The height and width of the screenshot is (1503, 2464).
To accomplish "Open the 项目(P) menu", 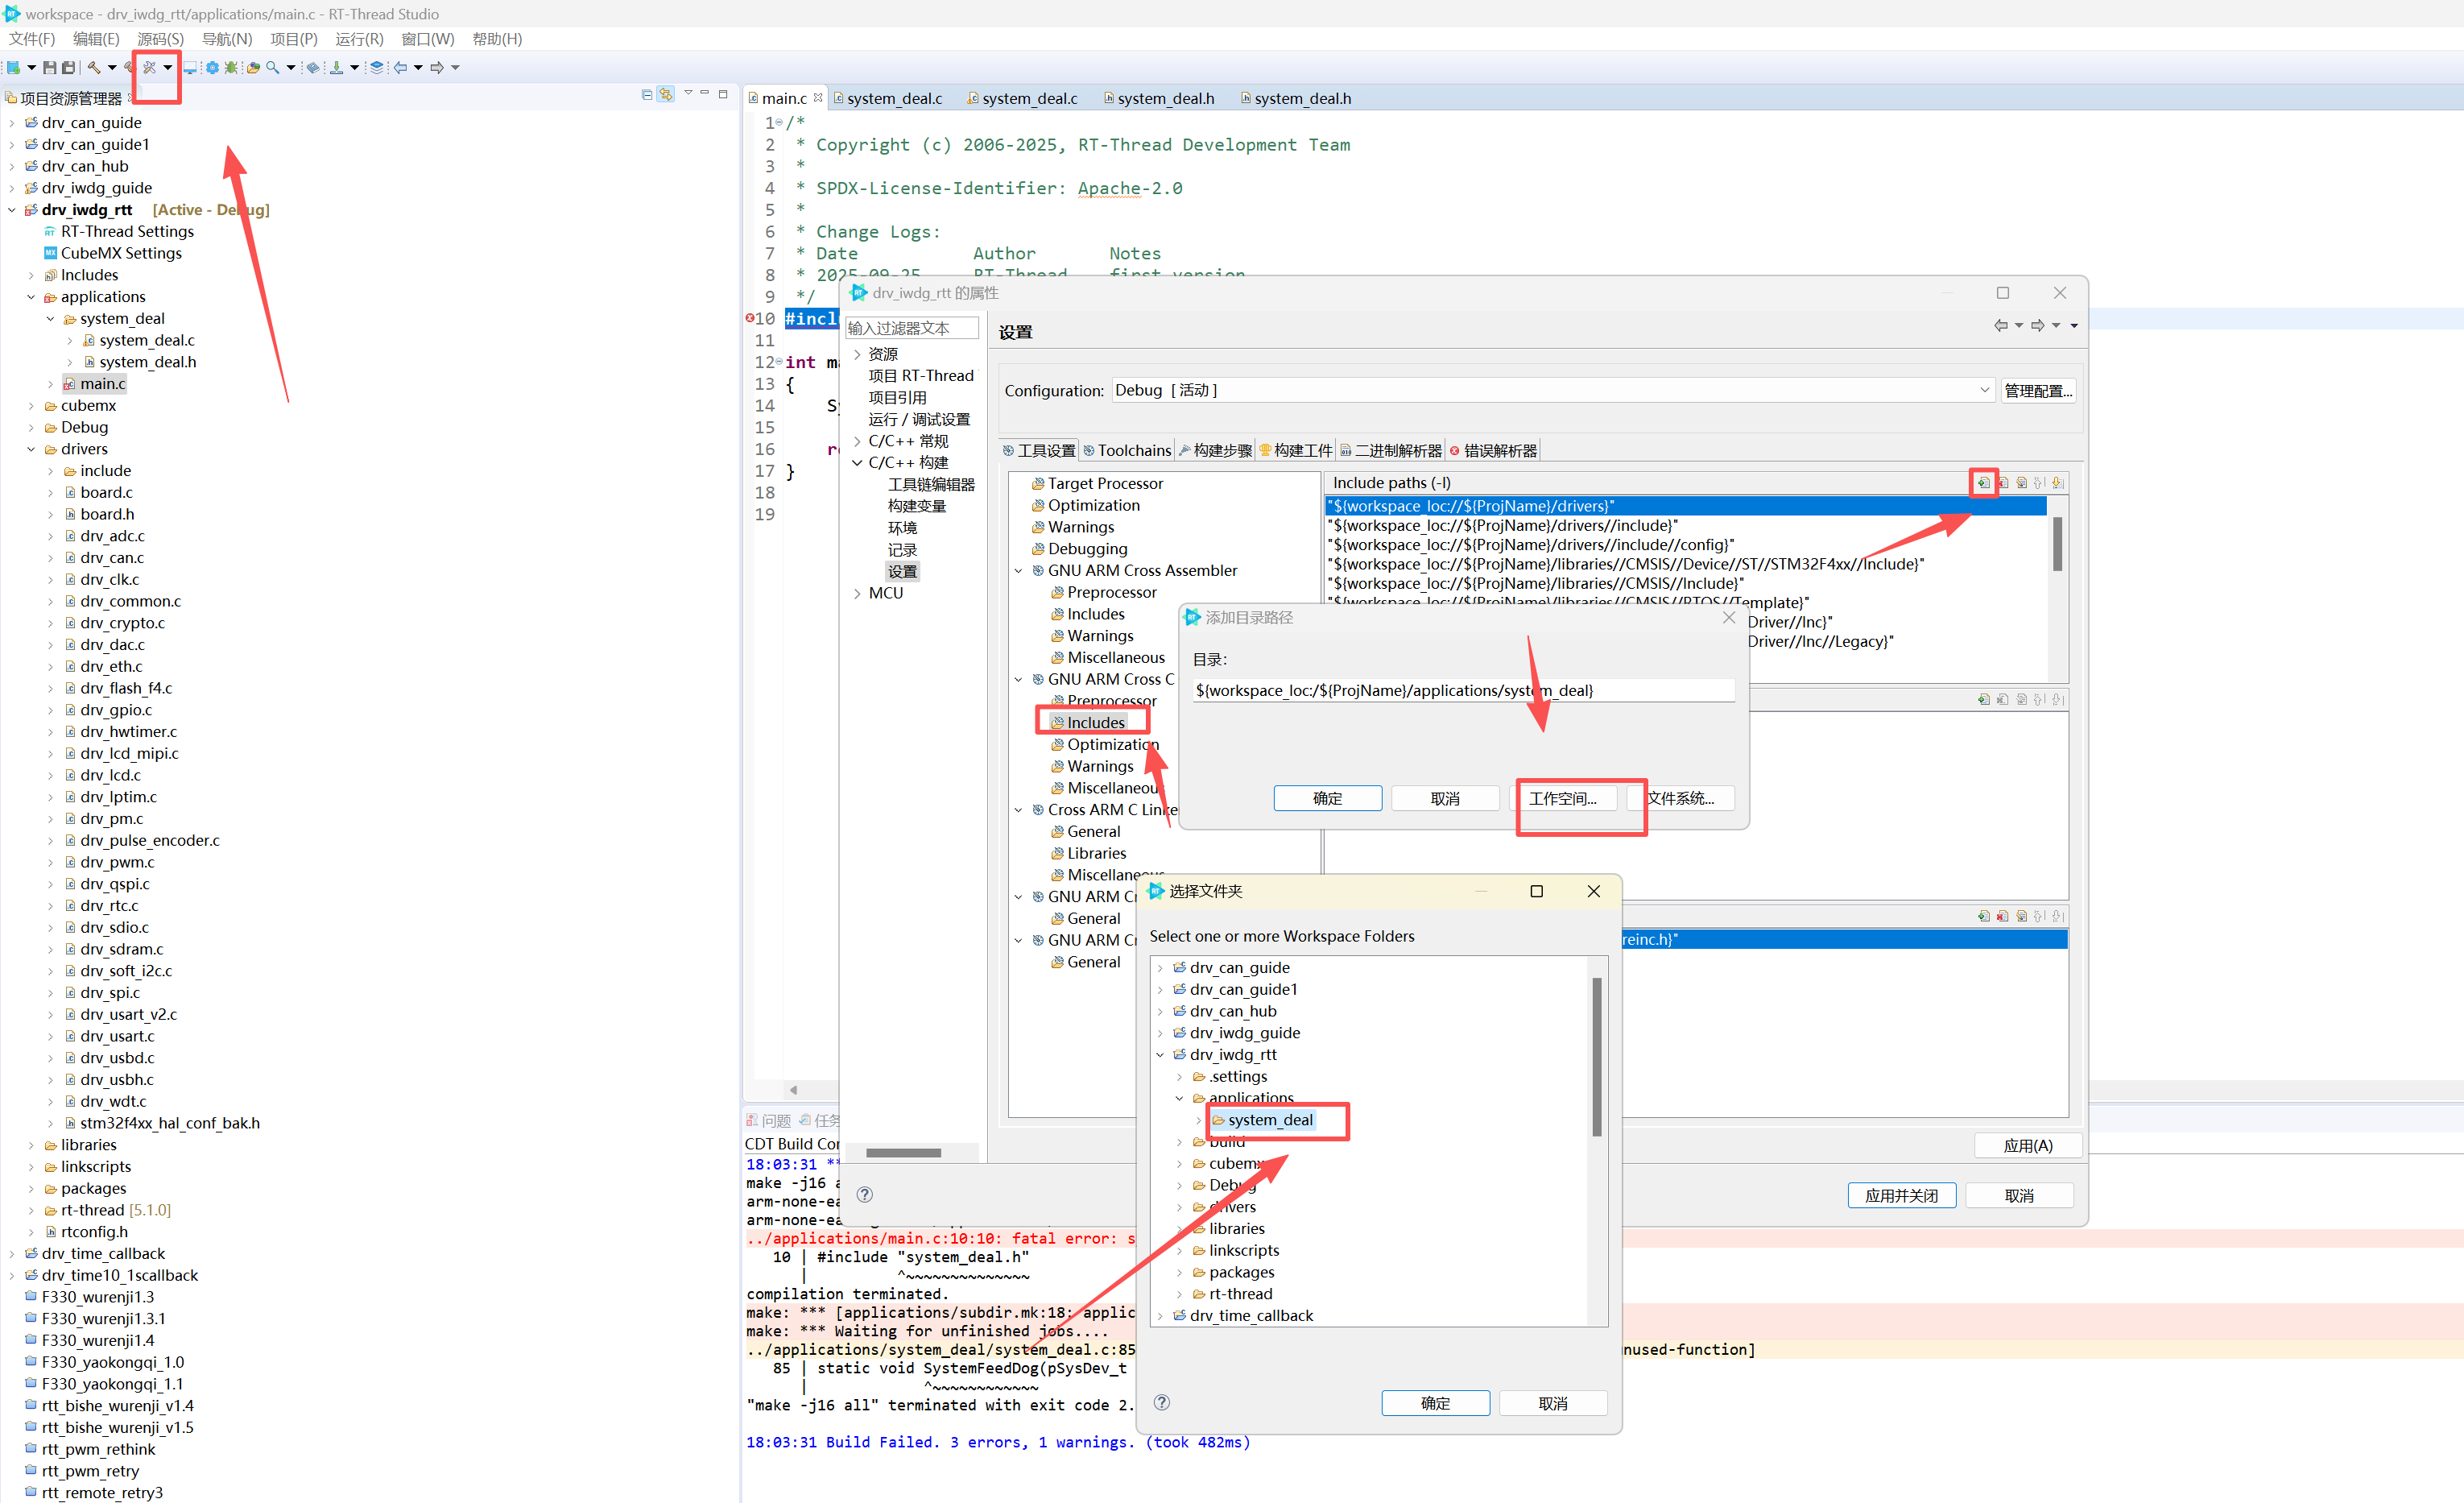I will coord(293,39).
